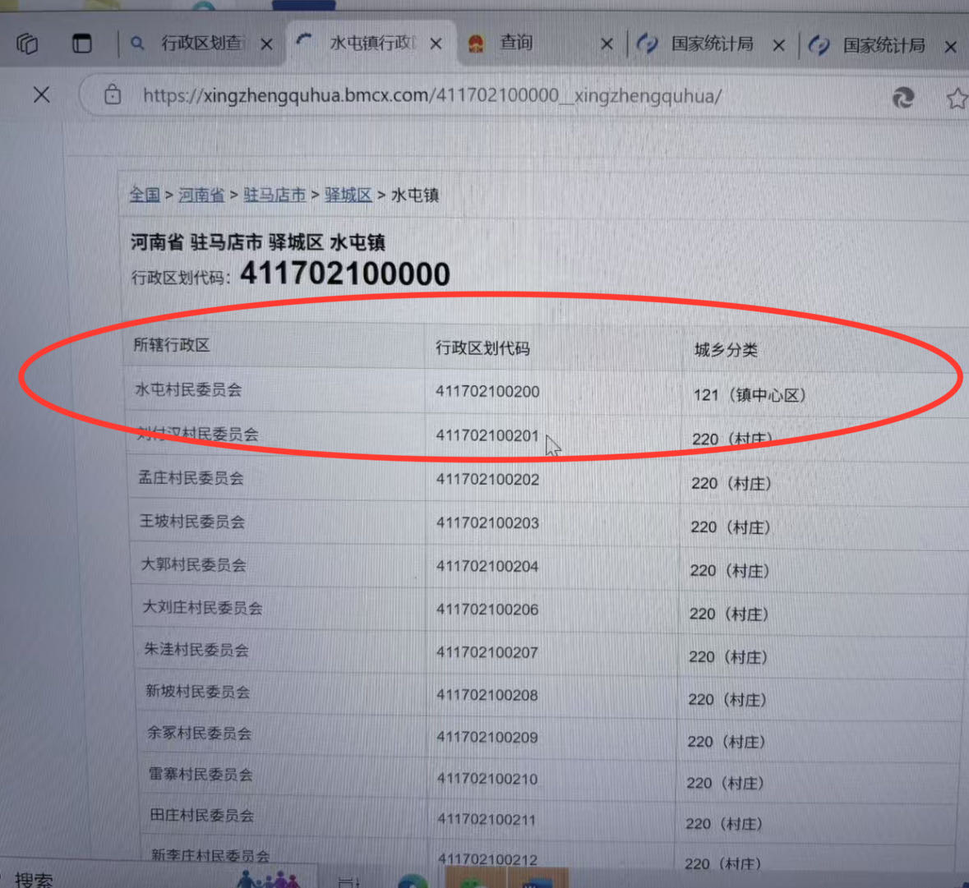Image resolution: width=969 pixels, height=888 pixels.
Task: Open the 驿城区 breadcrumb link
Action: [x=348, y=196]
